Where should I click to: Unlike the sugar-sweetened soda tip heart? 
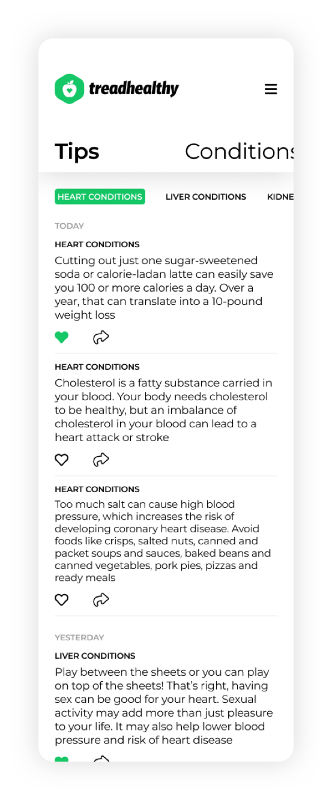(62, 337)
